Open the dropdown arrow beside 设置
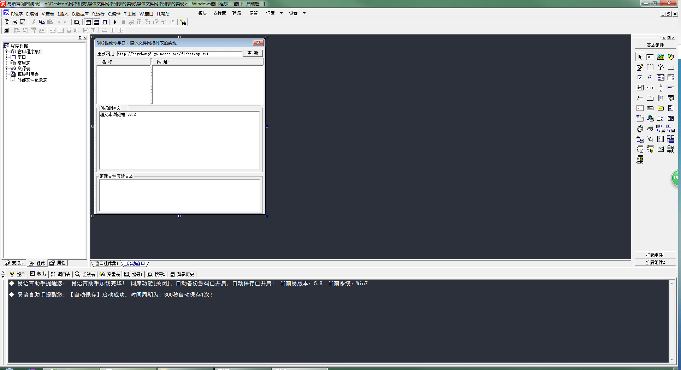The image size is (681, 370). [304, 13]
